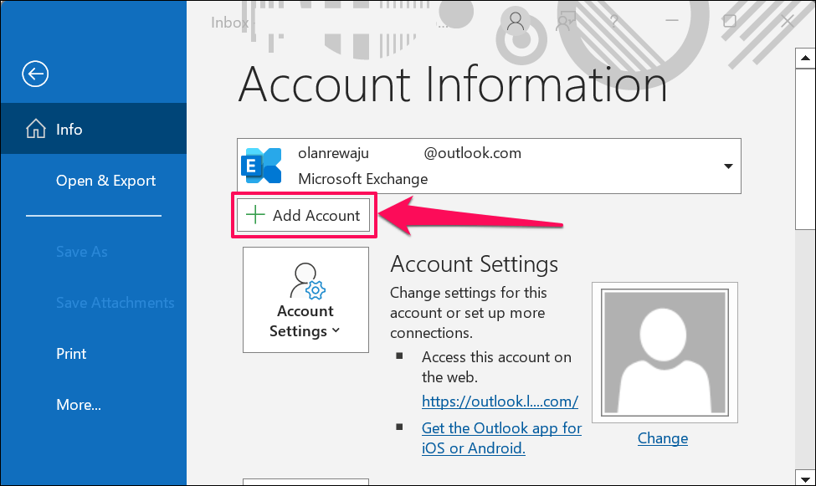The image size is (816, 486).
Task: Go back using the back arrow icon
Action: point(35,74)
